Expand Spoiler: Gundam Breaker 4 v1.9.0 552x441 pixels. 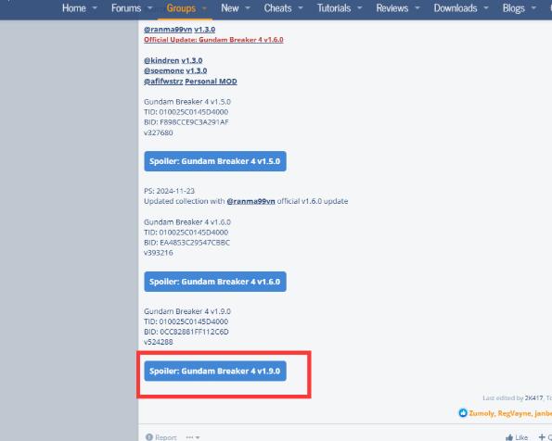click(215, 371)
